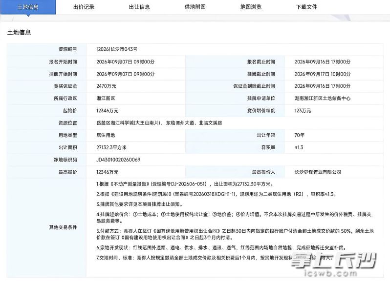The image size is (390, 282).
Task: Click the term value 70年
Action: [300, 135]
